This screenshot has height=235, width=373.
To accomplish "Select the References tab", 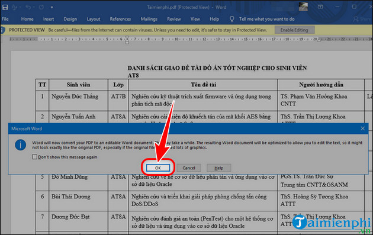I will pyautogui.click(x=120, y=19).
